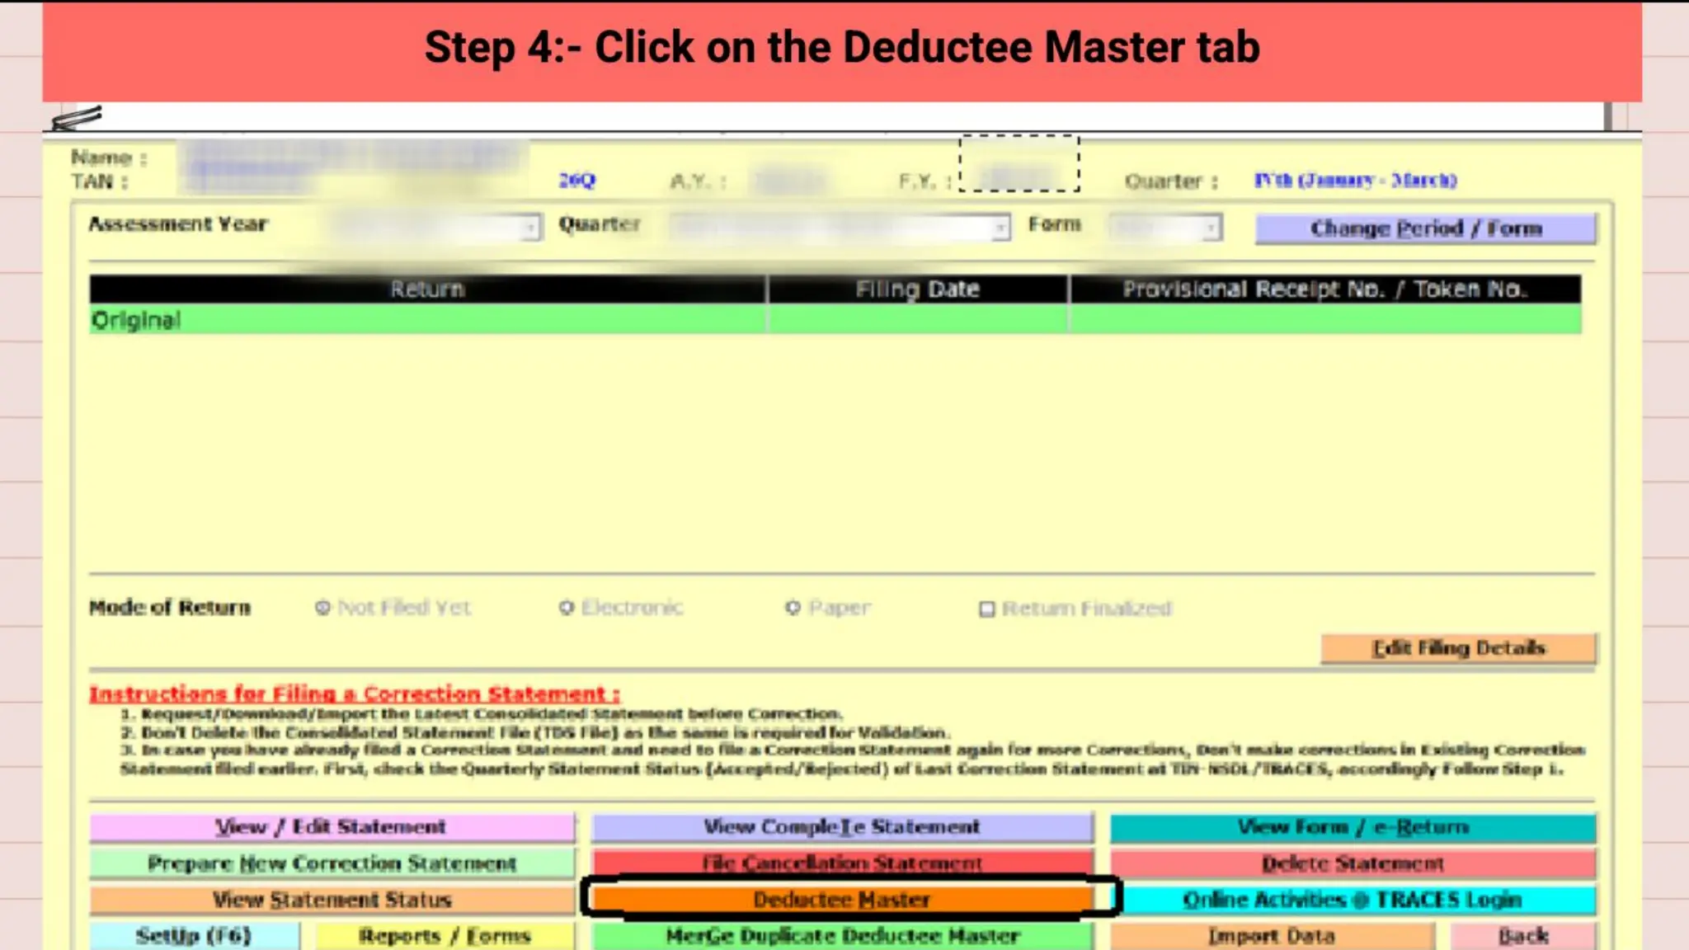1689x950 pixels.
Task: Click the Import Data button
Action: click(1271, 936)
